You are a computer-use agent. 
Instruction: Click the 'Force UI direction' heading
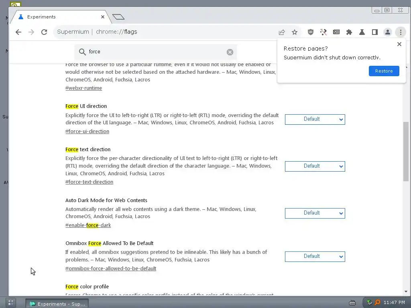tap(86, 106)
